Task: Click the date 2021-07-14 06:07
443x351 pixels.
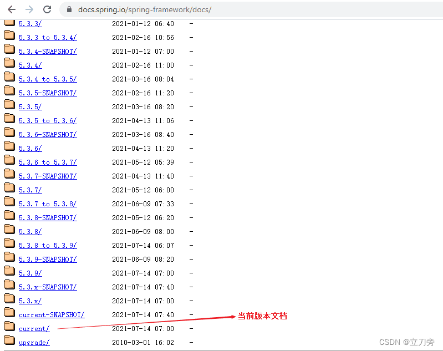Action: 143,245
